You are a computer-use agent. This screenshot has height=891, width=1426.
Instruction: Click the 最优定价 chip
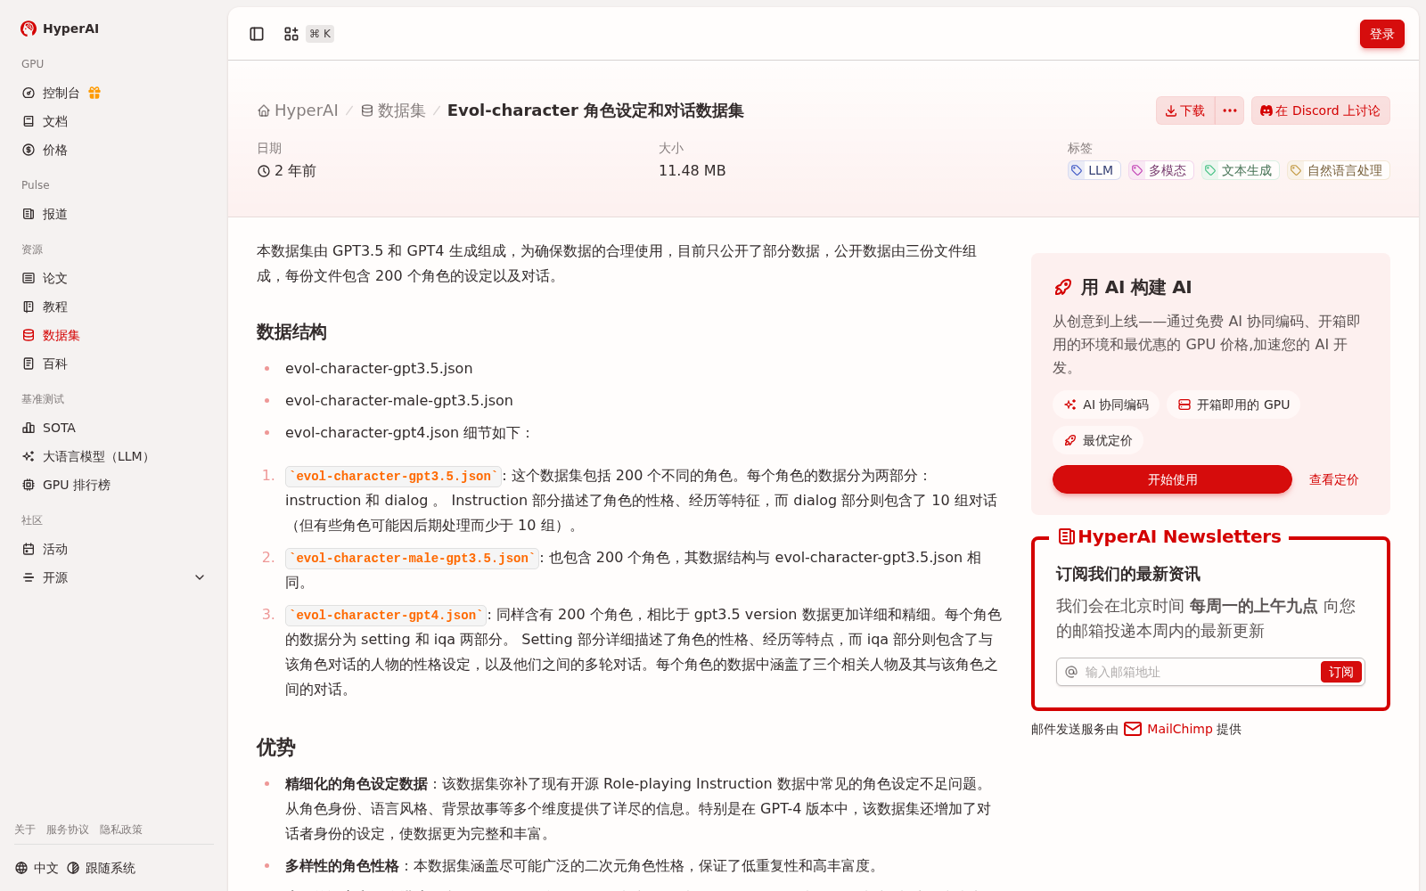1098,440
